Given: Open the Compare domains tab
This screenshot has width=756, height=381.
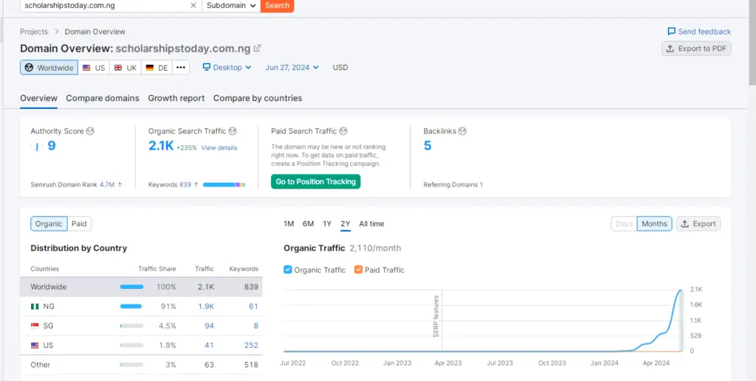Looking at the screenshot, I should tap(103, 98).
